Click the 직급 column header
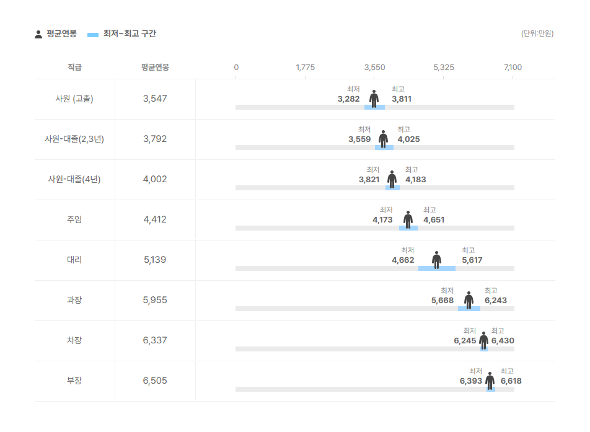The height and width of the screenshot is (432, 590). pyautogui.click(x=74, y=67)
